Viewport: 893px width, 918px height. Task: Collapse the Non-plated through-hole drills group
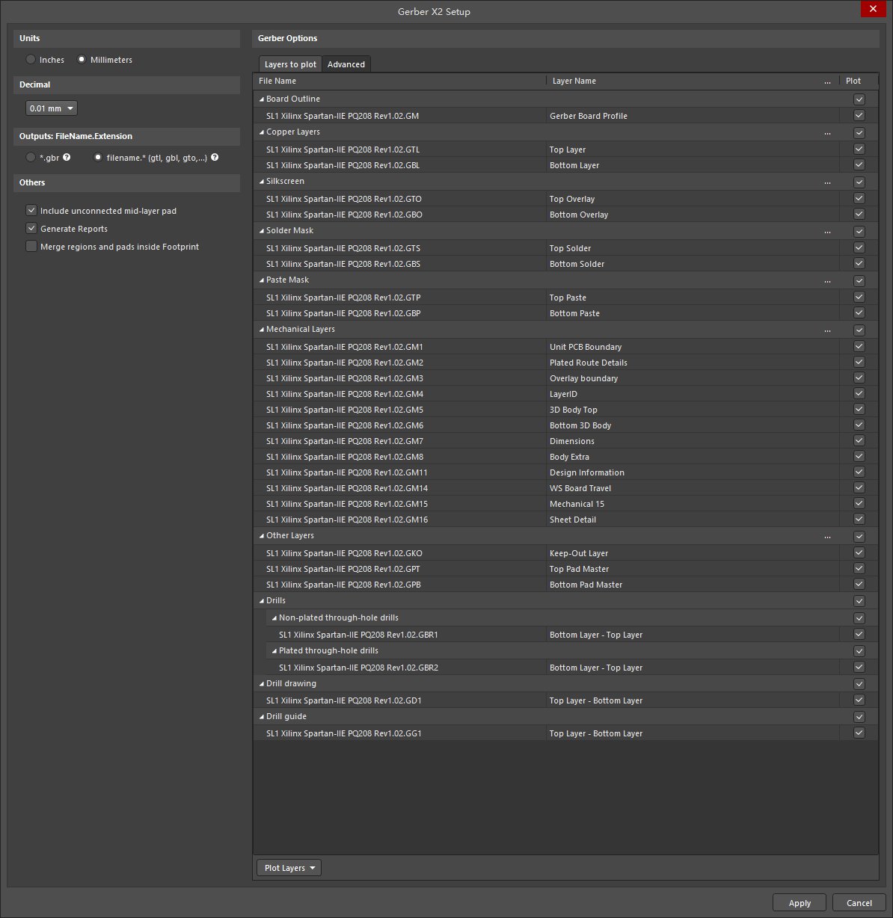point(274,618)
